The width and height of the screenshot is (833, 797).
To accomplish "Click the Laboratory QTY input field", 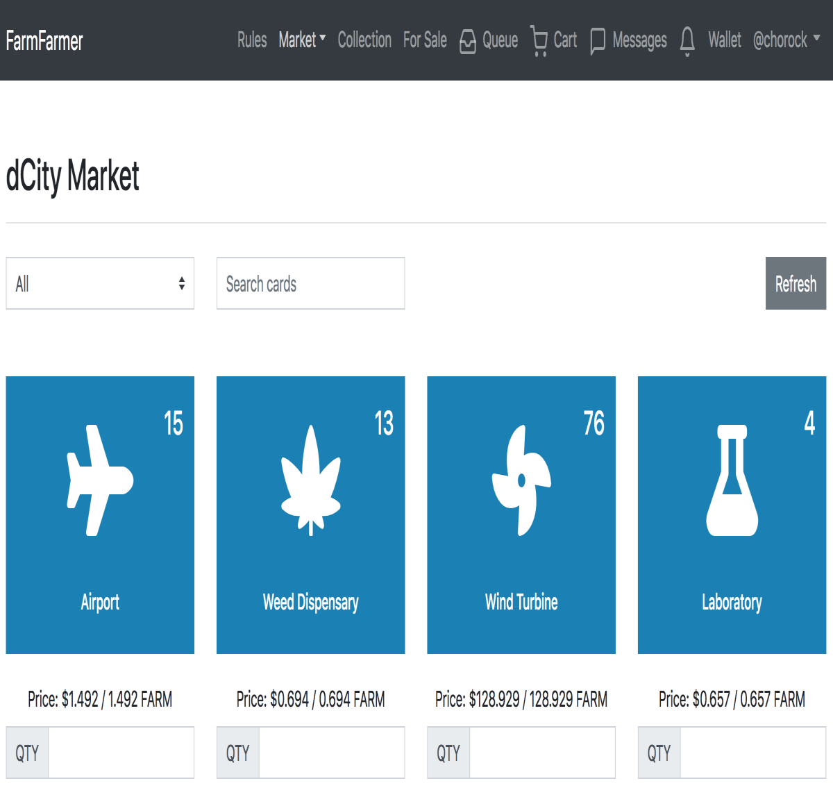I will [752, 753].
